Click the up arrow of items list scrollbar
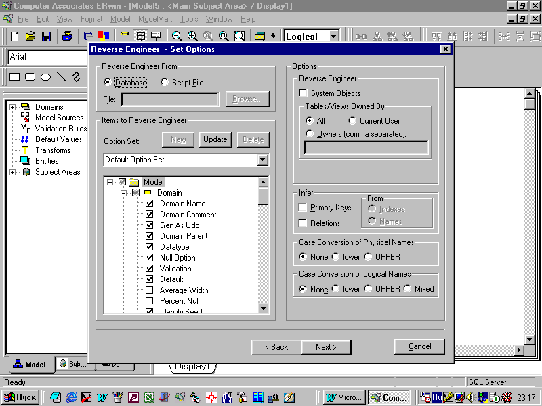The height and width of the screenshot is (406, 542). point(263,182)
